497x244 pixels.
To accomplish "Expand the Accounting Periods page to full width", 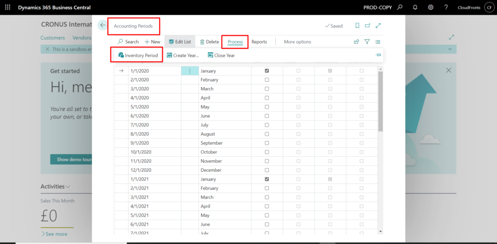I will click(378, 26).
